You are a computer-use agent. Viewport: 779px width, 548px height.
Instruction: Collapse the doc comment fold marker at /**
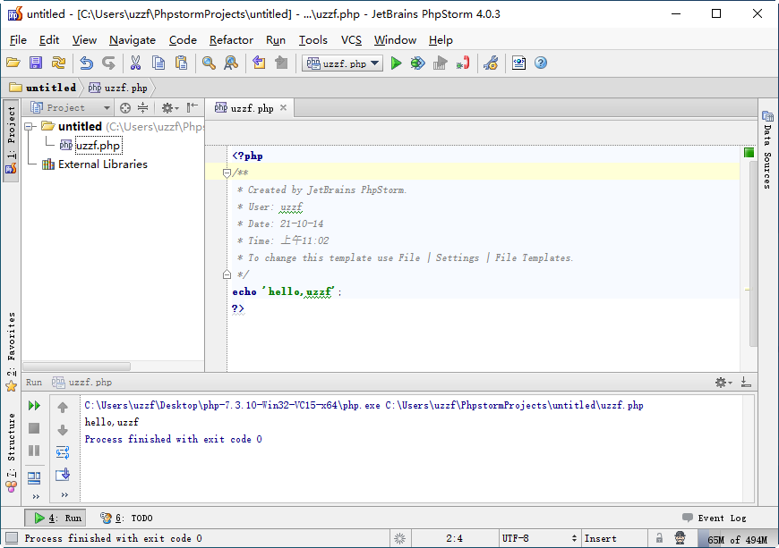click(227, 173)
